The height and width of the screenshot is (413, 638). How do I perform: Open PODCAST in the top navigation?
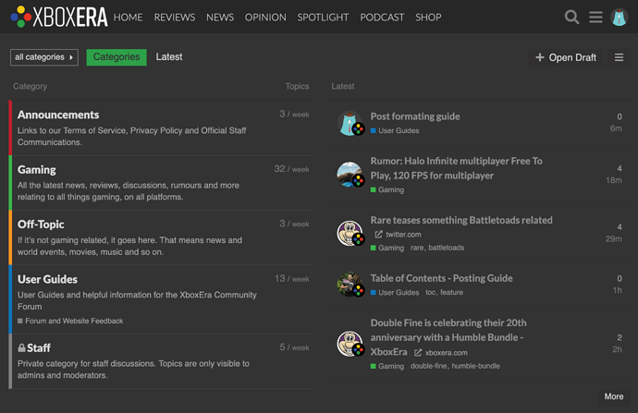pos(382,17)
